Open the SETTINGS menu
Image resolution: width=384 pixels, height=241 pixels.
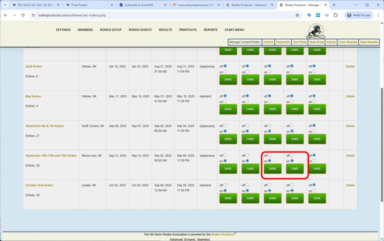pyautogui.click(x=63, y=30)
